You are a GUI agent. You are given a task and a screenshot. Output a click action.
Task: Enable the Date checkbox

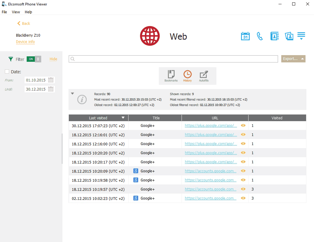click(x=7, y=72)
